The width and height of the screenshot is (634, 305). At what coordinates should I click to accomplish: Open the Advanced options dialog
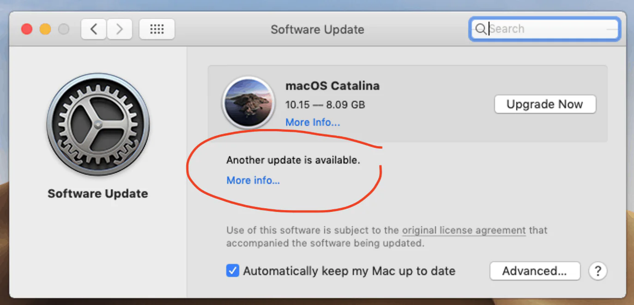click(x=534, y=271)
